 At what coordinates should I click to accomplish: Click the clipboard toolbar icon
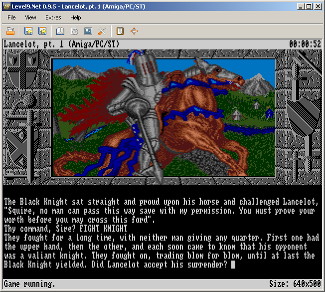(x=120, y=31)
